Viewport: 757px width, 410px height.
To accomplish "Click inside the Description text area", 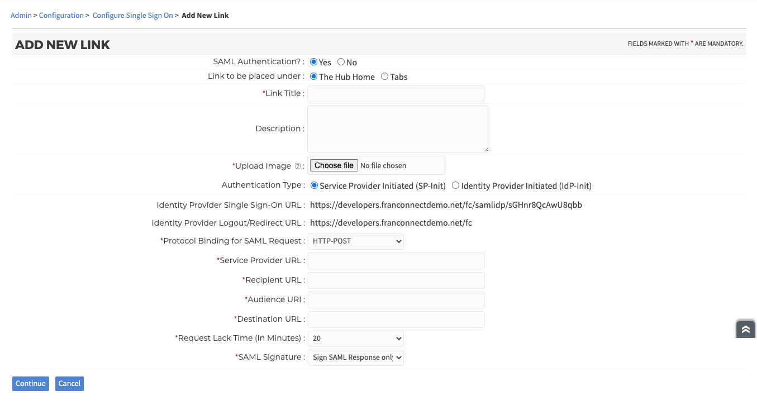I will tap(398, 128).
